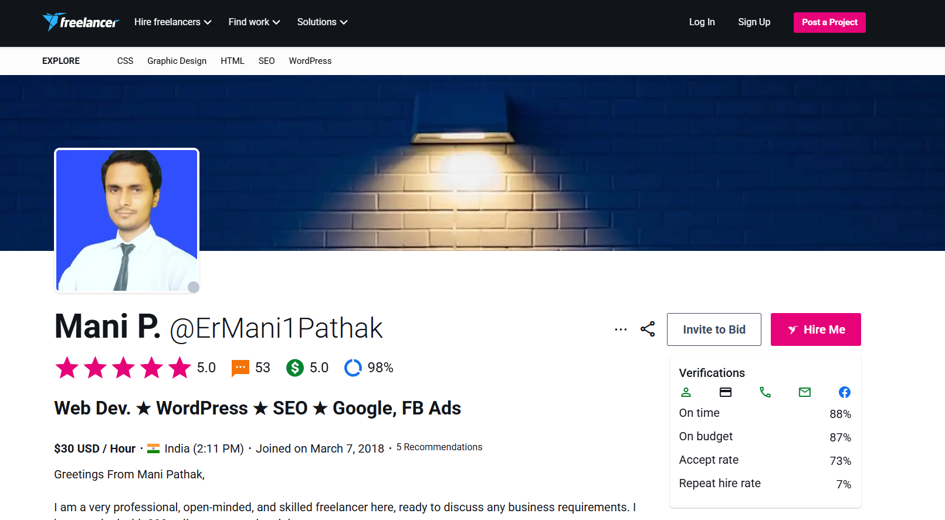This screenshot has height=520, width=945.
Task: Open the three-dots more options menu
Action: click(x=621, y=329)
